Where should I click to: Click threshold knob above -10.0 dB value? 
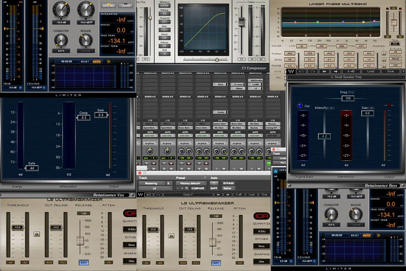coord(61,9)
